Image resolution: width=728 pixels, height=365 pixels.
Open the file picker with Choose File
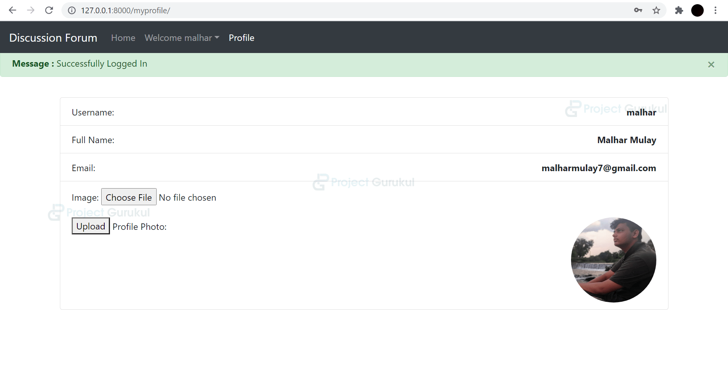[x=129, y=197]
